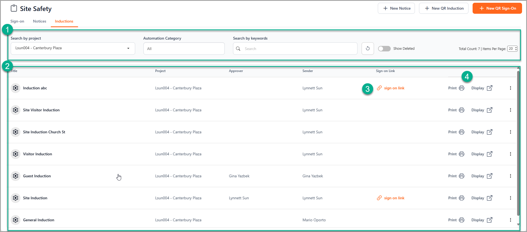Select the Guest Induction title
Screen dimensions: 527x232
click(x=37, y=176)
